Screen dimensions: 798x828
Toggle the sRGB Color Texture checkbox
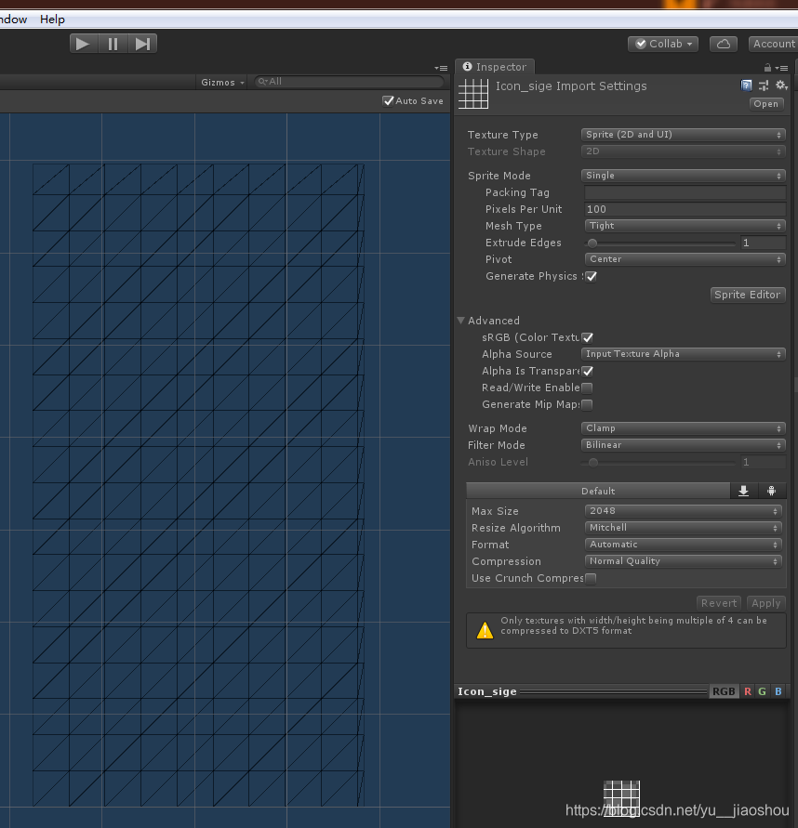click(x=587, y=337)
